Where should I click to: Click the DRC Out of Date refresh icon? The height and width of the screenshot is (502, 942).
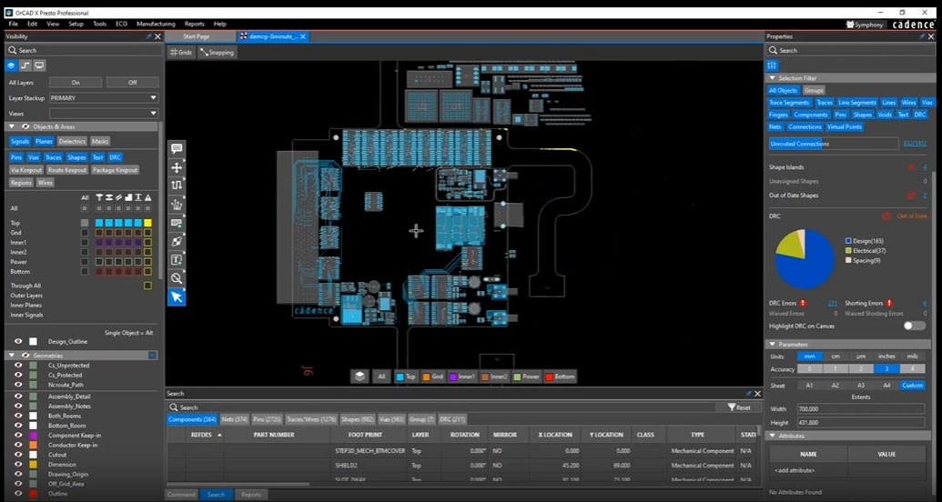tap(886, 216)
